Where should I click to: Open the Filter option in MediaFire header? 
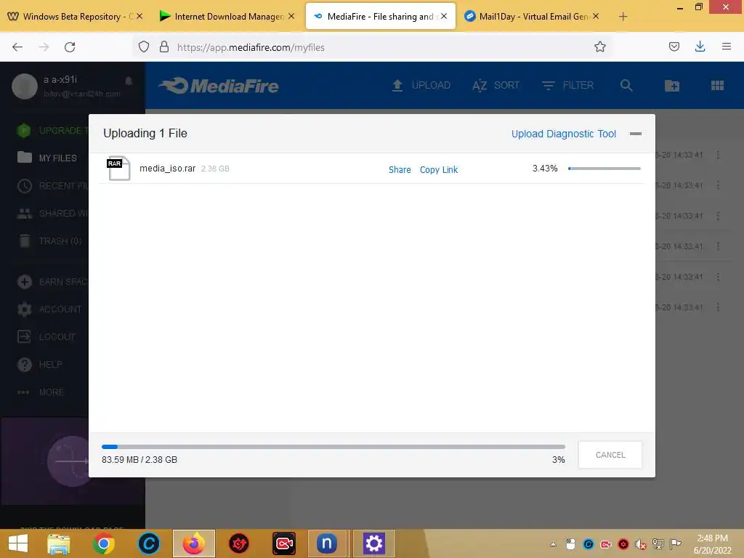click(567, 86)
